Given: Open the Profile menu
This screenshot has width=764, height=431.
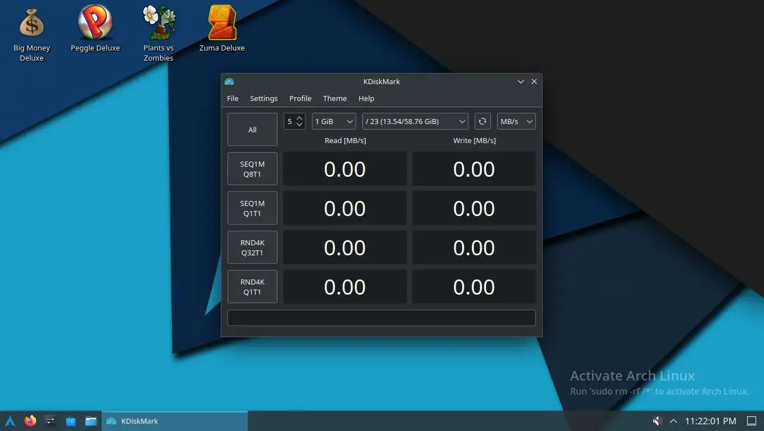Looking at the screenshot, I should click(300, 98).
